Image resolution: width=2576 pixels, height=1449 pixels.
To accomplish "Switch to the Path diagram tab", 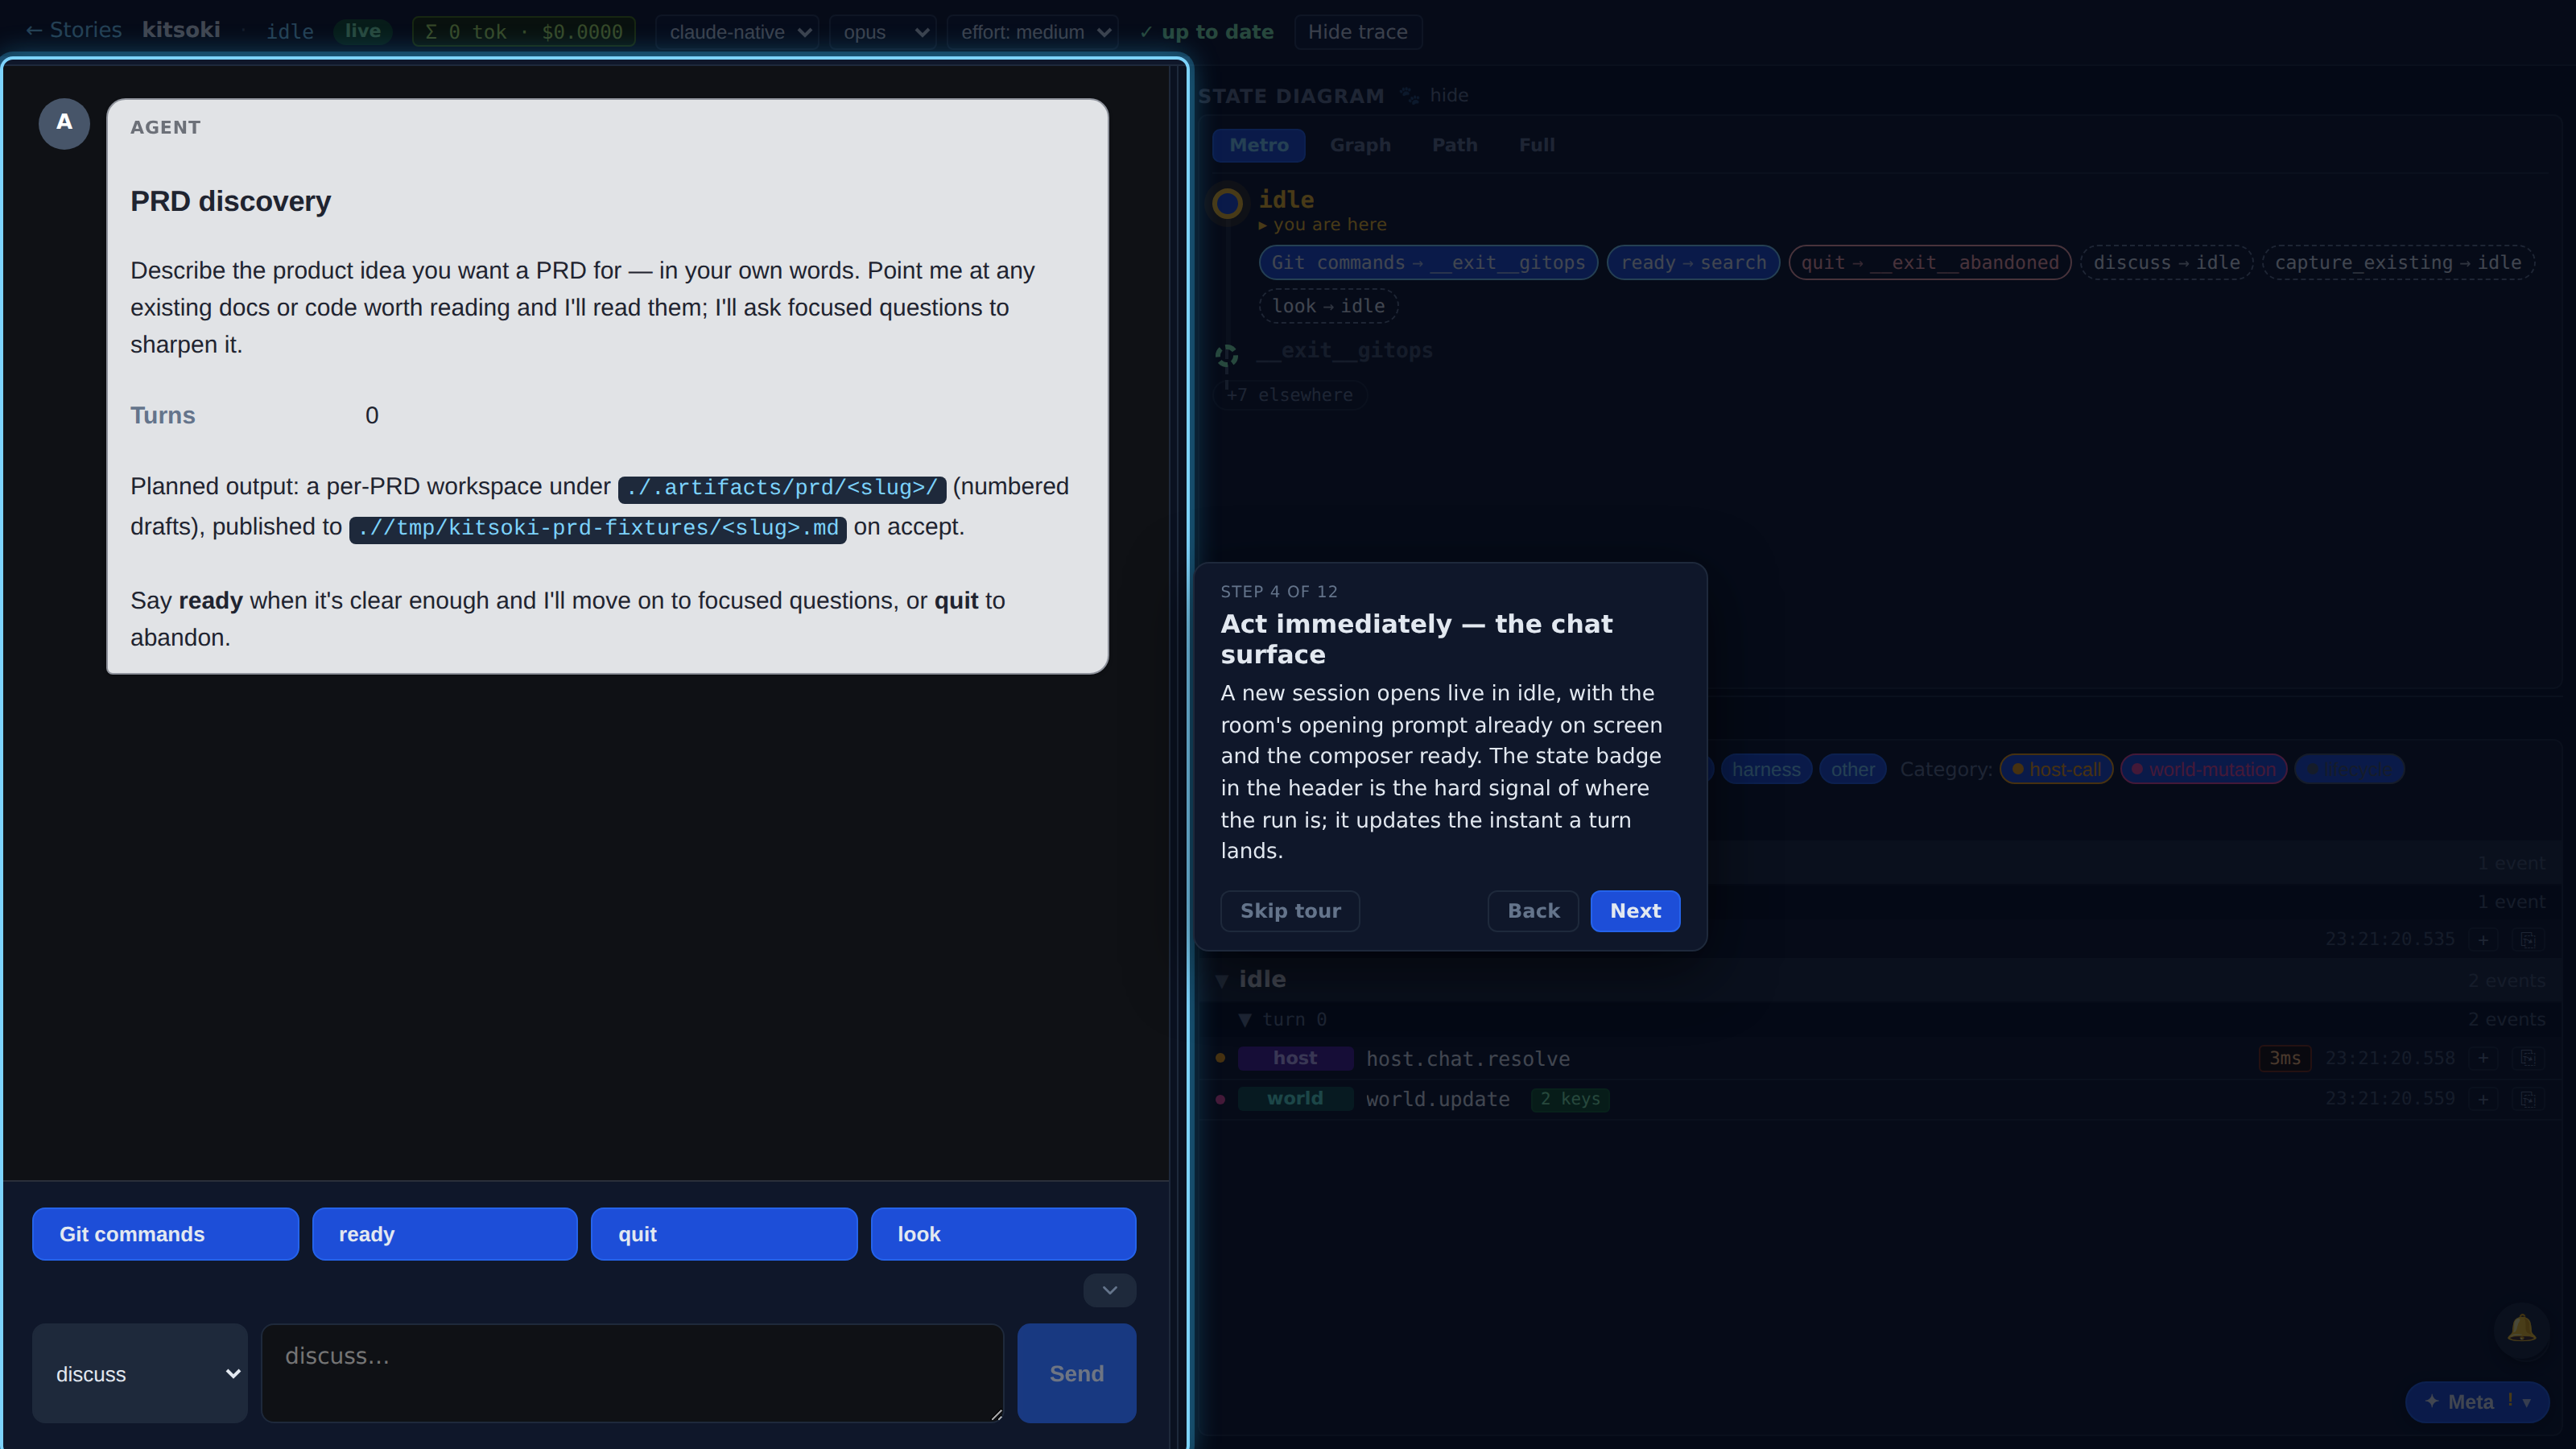I will (x=1454, y=145).
